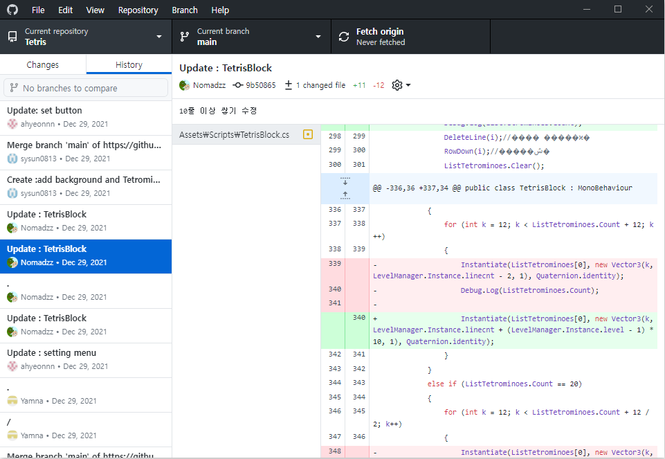Click ahyeonnn avatar on 'Update : setting menu'
Screen dimensions: 665x459
pos(12,366)
